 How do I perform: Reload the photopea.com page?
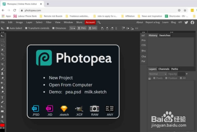(x=15, y=10)
